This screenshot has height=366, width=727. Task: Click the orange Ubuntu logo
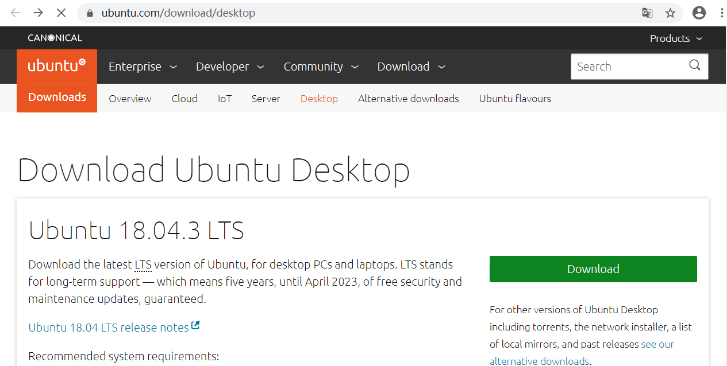(x=57, y=66)
